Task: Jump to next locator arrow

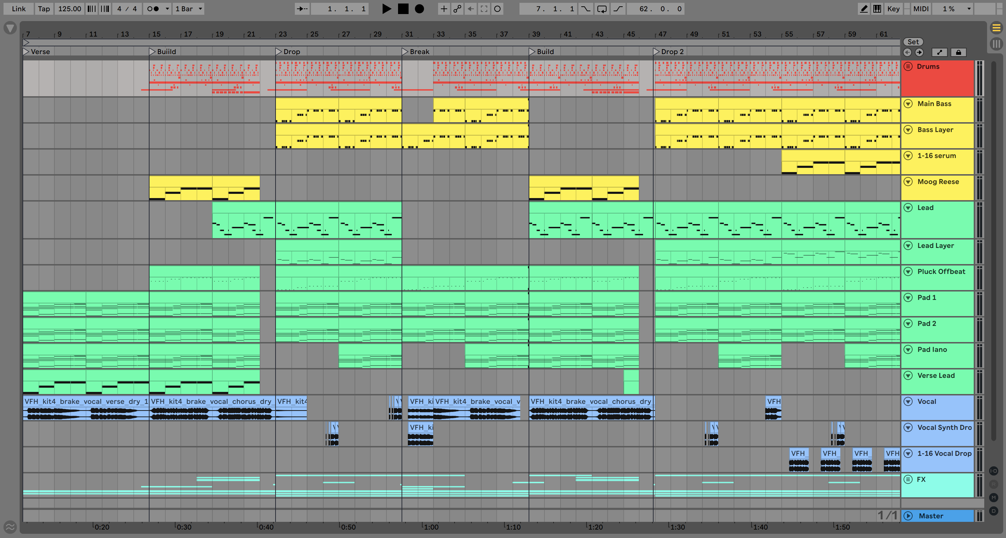Action: [x=919, y=52]
